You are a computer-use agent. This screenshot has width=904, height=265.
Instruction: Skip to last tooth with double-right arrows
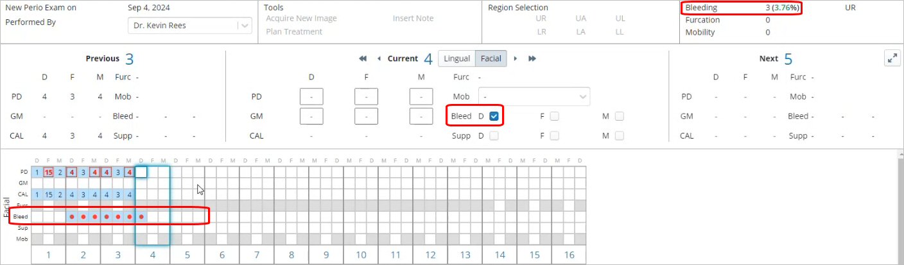(x=532, y=59)
